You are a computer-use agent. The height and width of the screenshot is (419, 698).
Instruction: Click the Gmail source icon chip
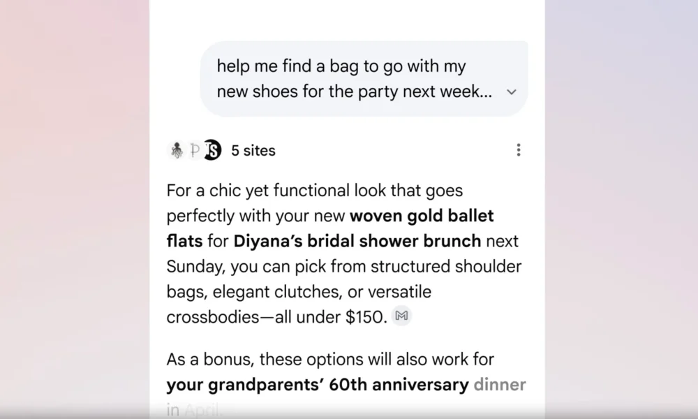(x=401, y=316)
